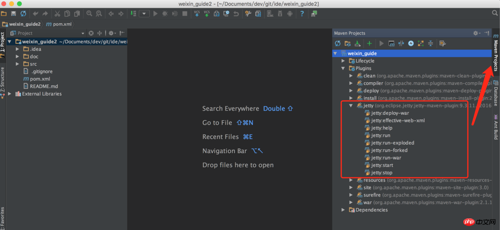This screenshot has width=500, height=230.
Task: Expand External Libraries node
Action: pyautogui.click(x=9, y=94)
